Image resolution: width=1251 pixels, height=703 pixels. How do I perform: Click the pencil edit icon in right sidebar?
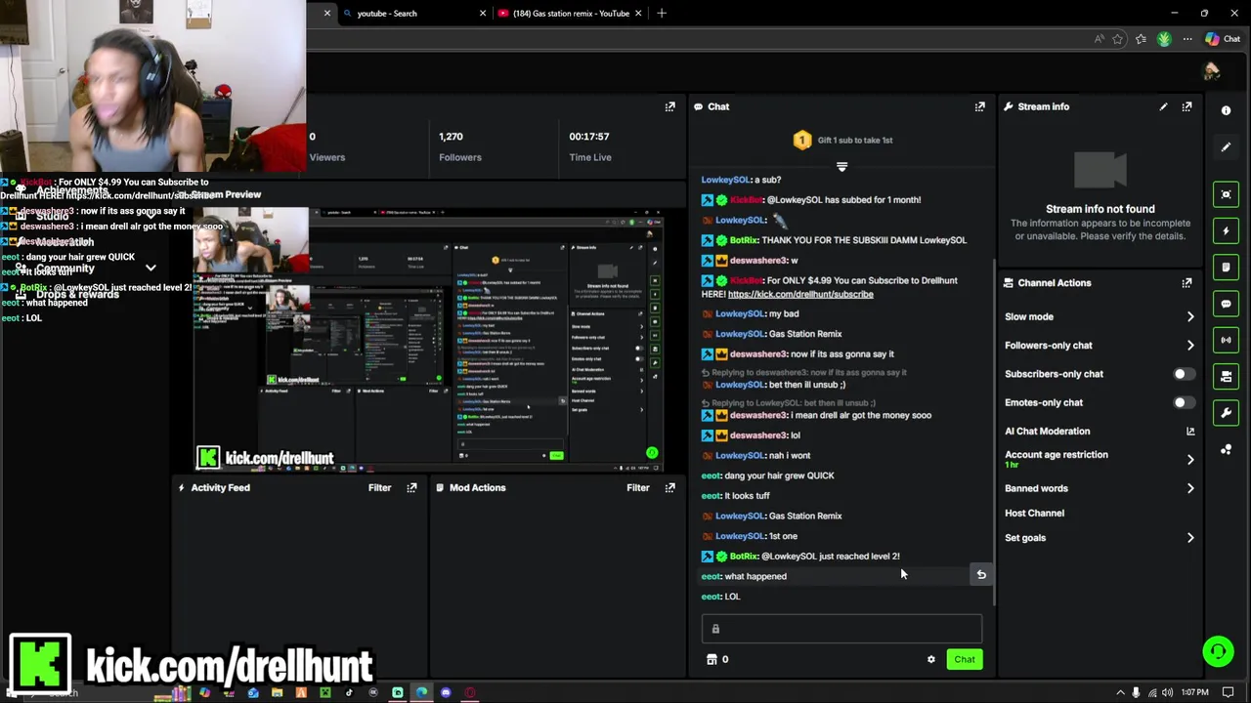[x=1226, y=147]
